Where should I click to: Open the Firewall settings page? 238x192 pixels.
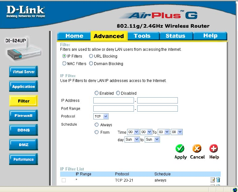point(23,116)
